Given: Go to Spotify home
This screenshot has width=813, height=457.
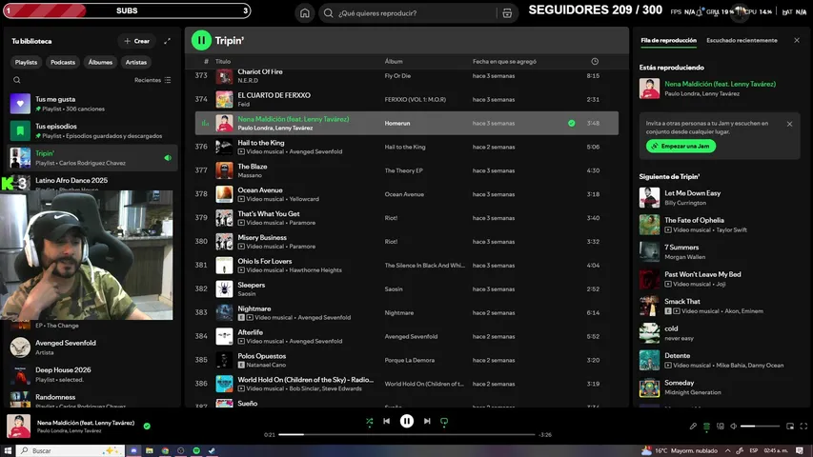Looking at the screenshot, I should coord(305,13).
